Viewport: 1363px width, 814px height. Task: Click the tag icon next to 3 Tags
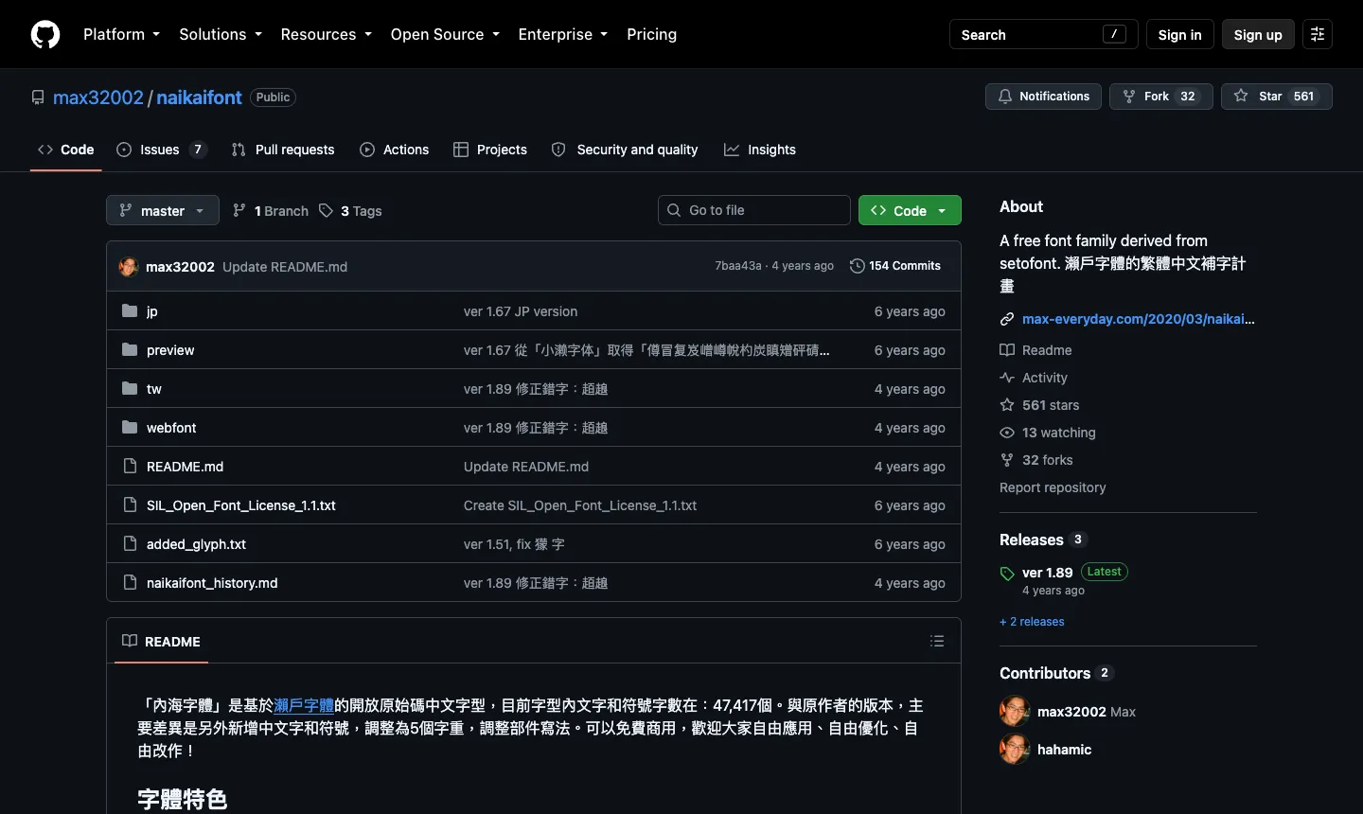click(326, 210)
